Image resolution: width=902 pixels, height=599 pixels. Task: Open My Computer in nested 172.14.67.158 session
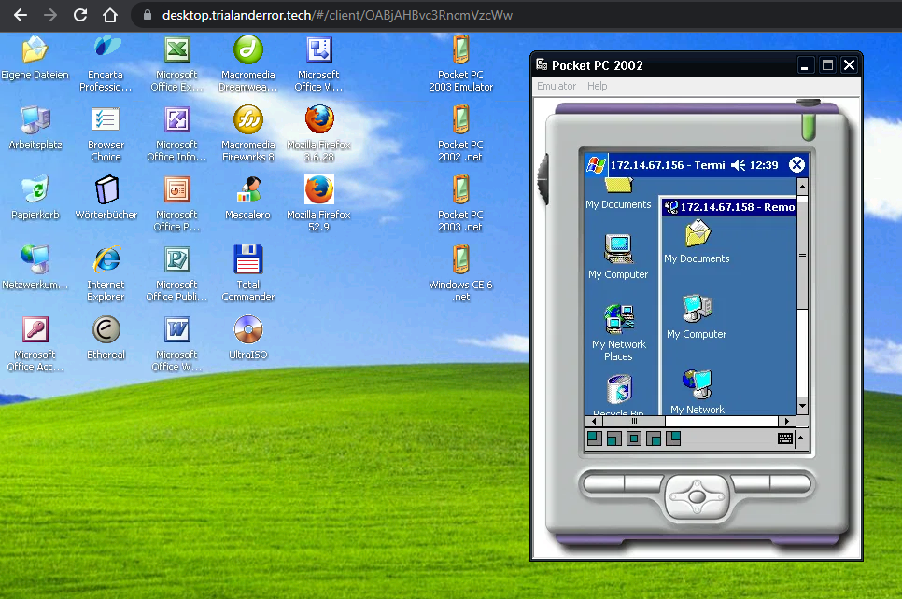point(698,316)
